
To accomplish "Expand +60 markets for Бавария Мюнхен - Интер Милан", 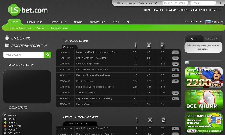I will point(175,75).
